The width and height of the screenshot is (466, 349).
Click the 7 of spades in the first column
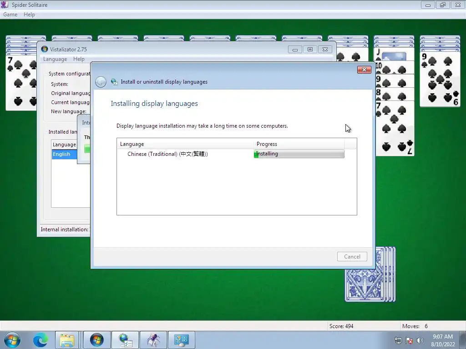(21, 83)
